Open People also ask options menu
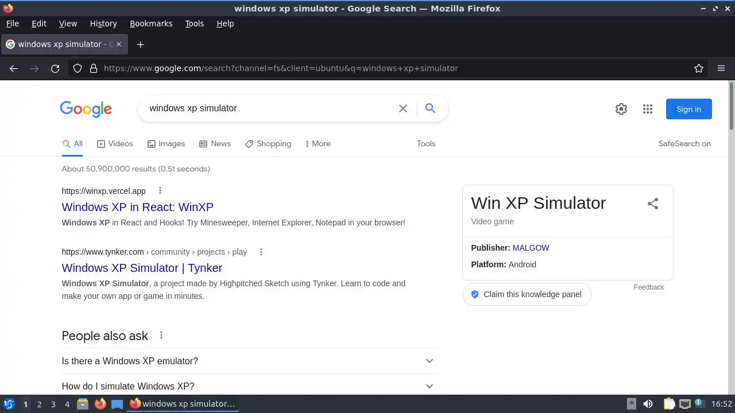Viewport: 735px width, 413px height. 161,335
